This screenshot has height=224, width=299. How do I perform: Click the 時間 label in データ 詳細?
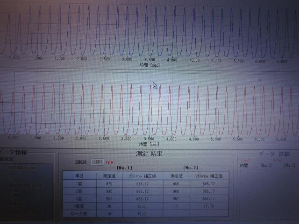click(x=244, y=165)
